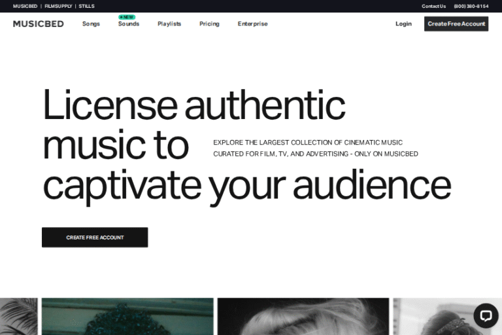
Task: Click the MUSICBED logo in the navigation bar
Action: pyautogui.click(x=39, y=24)
